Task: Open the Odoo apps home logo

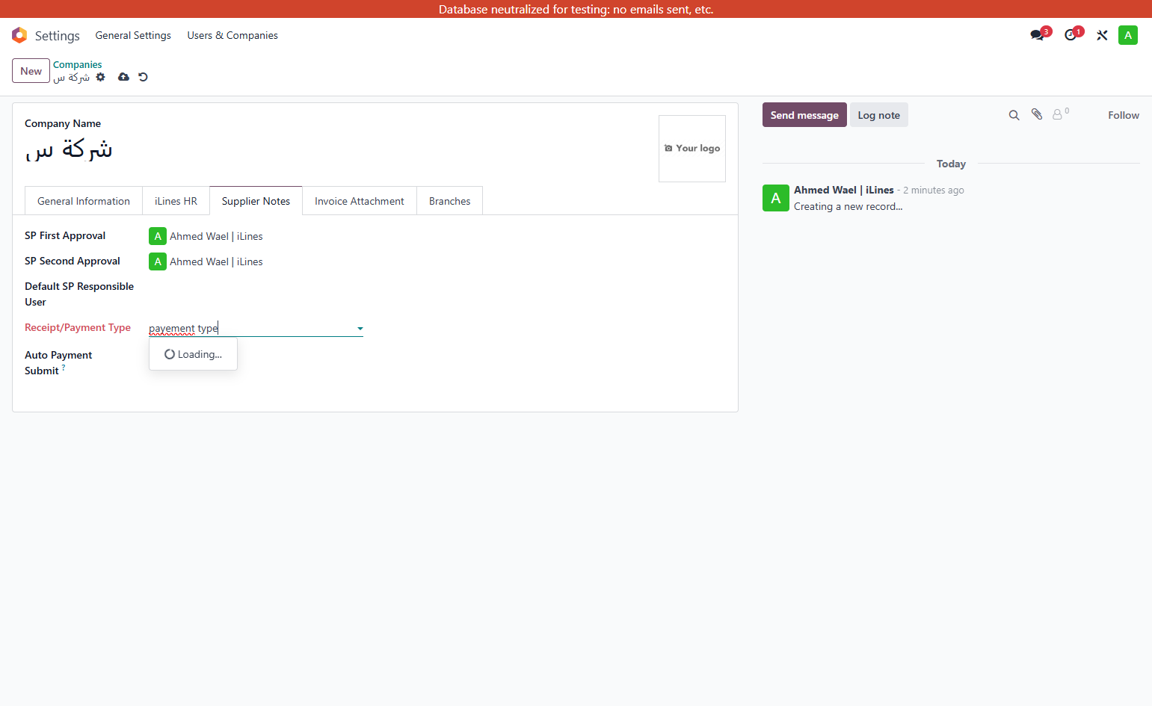Action: [19, 35]
